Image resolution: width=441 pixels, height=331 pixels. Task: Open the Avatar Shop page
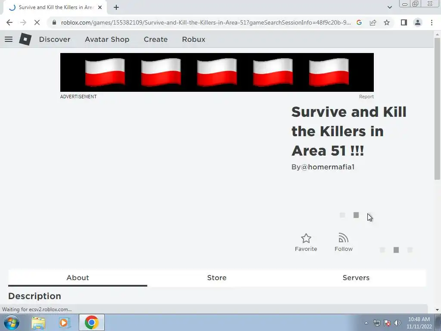point(107,39)
